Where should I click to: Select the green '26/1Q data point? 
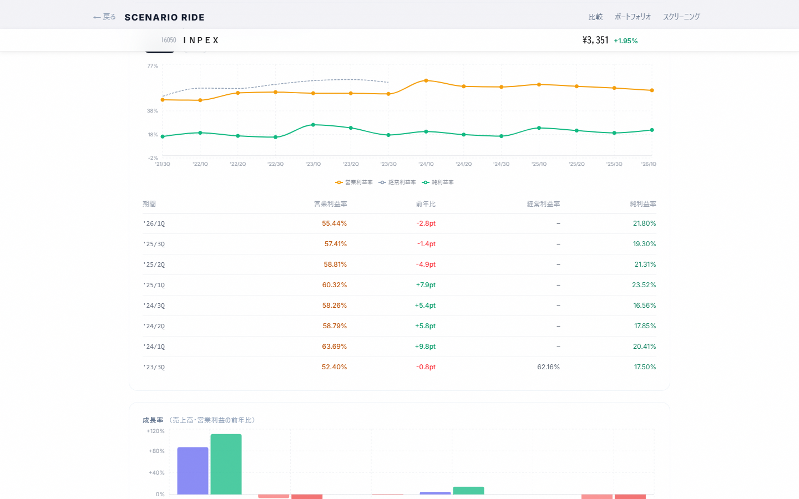coord(652,130)
